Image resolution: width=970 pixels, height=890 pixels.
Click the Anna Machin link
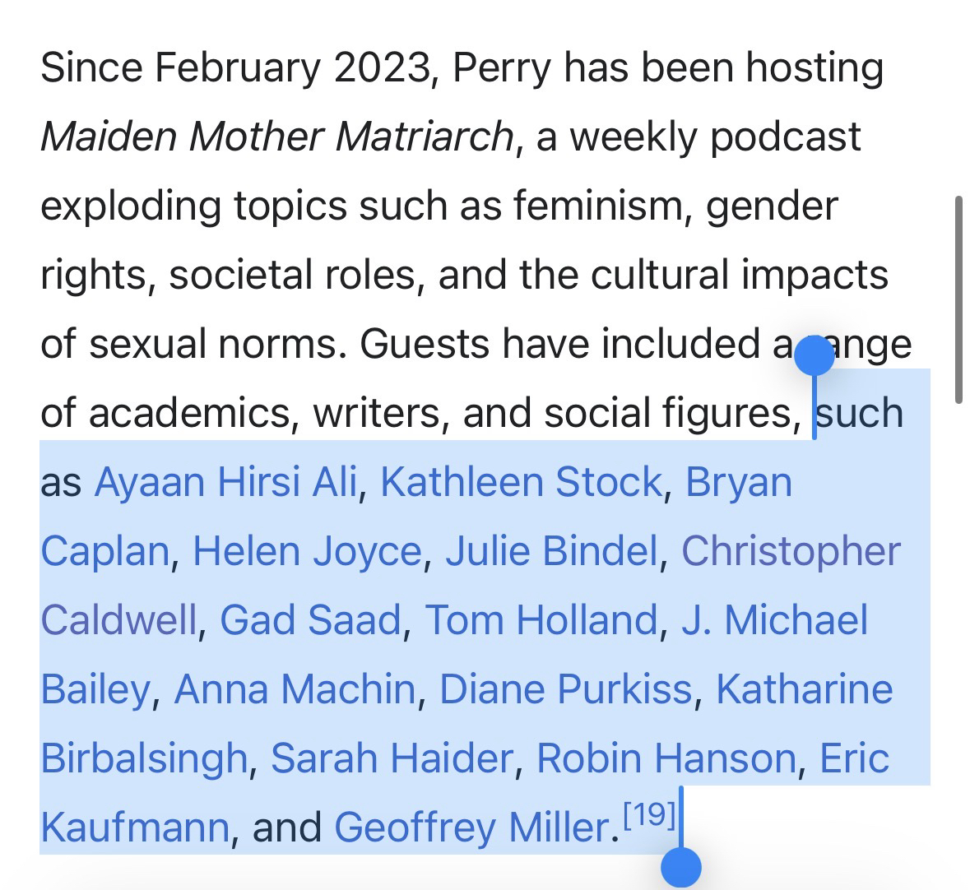click(x=295, y=689)
